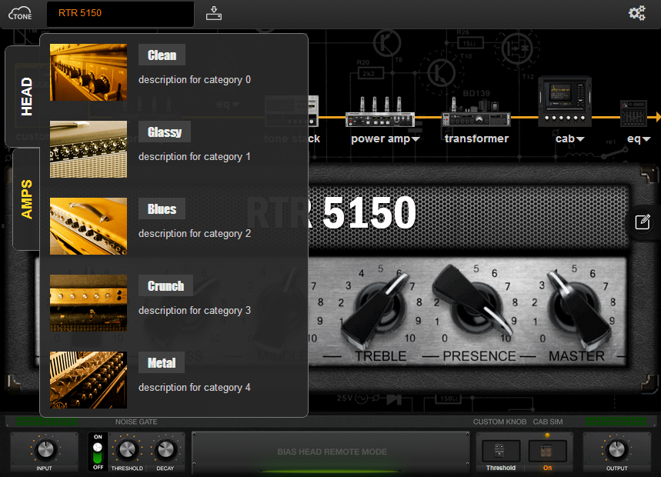Click the PRESENCE knob on the amp
The height and width of the screenshot is (477, 661).
474,302
